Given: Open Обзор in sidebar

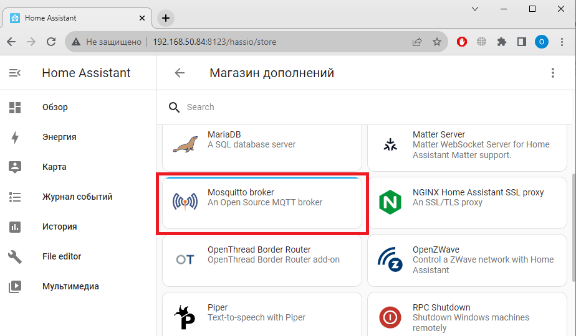Looking at the screenshot, I should coord(55,108).
